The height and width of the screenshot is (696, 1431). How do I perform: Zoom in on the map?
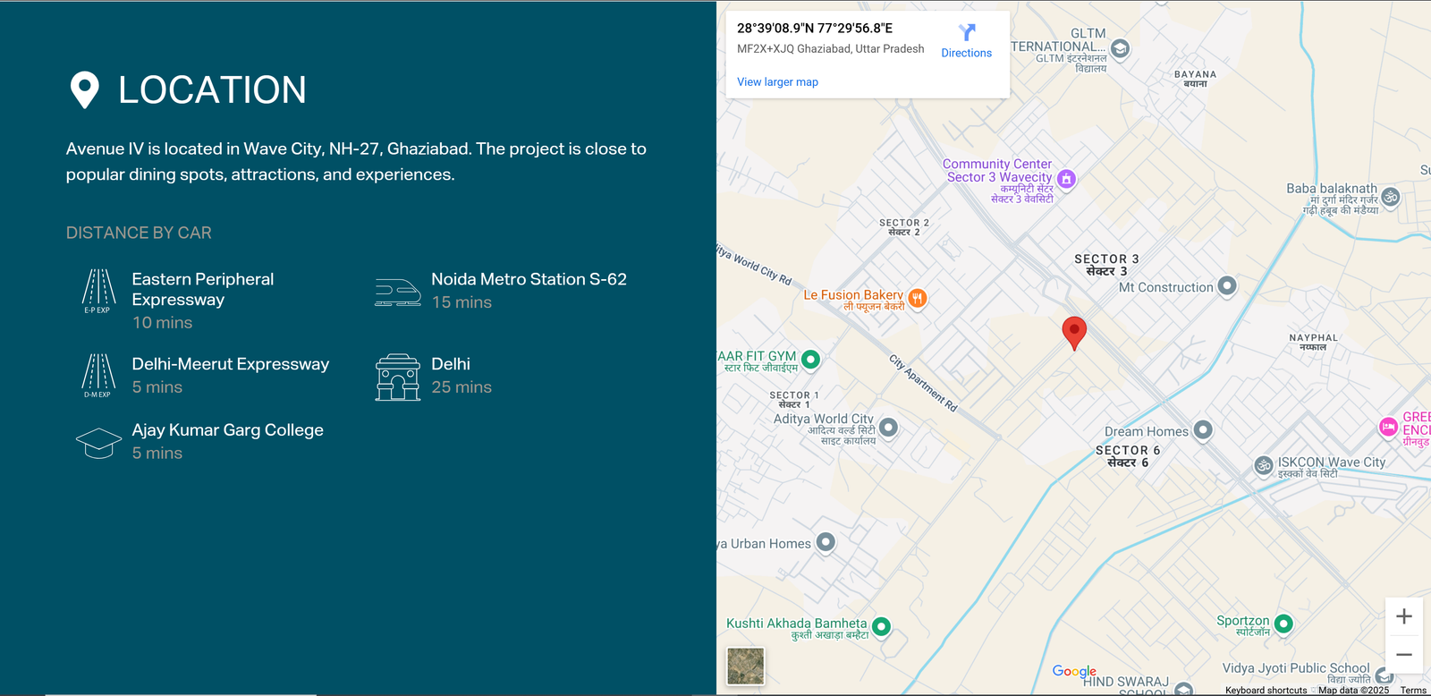(x=1403, y=616)
